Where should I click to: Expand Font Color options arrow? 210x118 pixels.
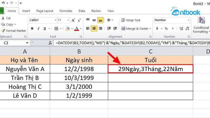click(x=81, y=29)
